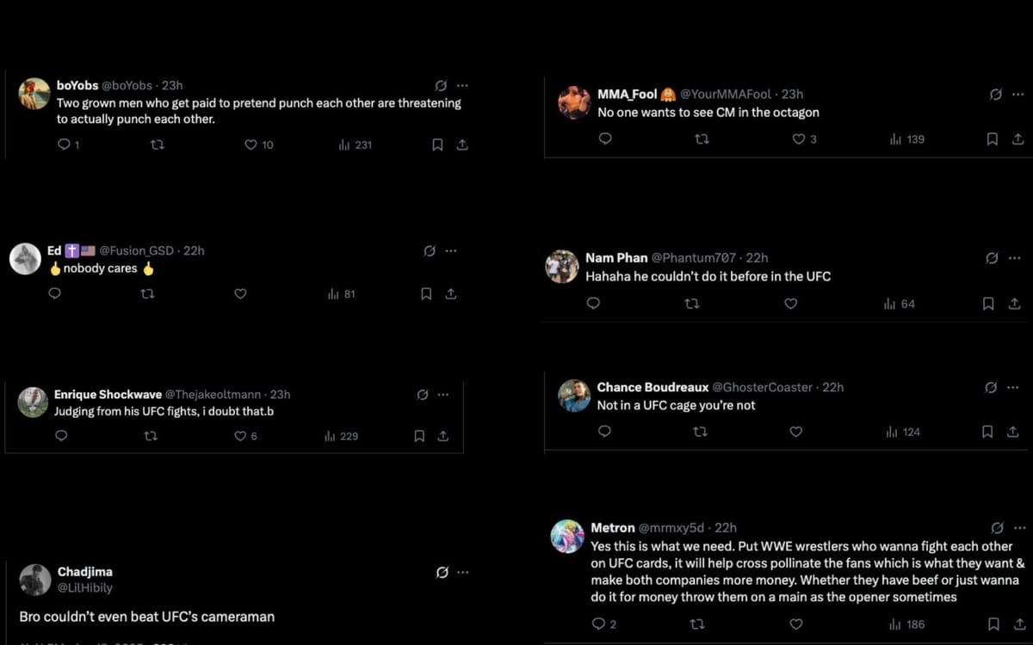Open the @LilHibily profile handle
The image size is (1033, 645).
point(84,588)
